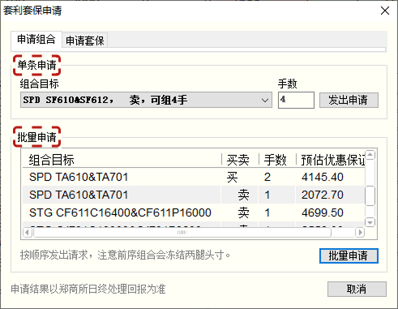Screen dimensions: 398x309
Task: Click the list's vertical scroll down arrow
Action: tap(370, 222)
